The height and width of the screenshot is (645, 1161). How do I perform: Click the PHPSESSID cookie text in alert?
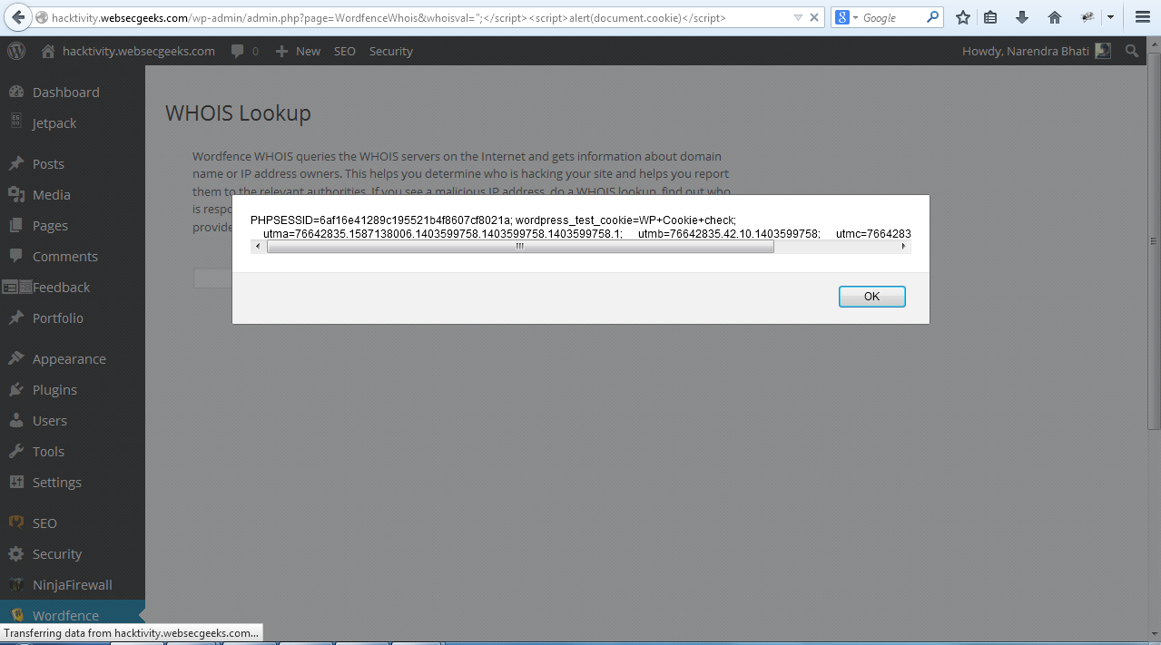click(381, 220)
